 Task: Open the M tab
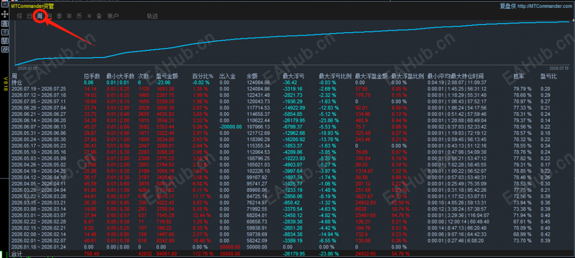89,16
